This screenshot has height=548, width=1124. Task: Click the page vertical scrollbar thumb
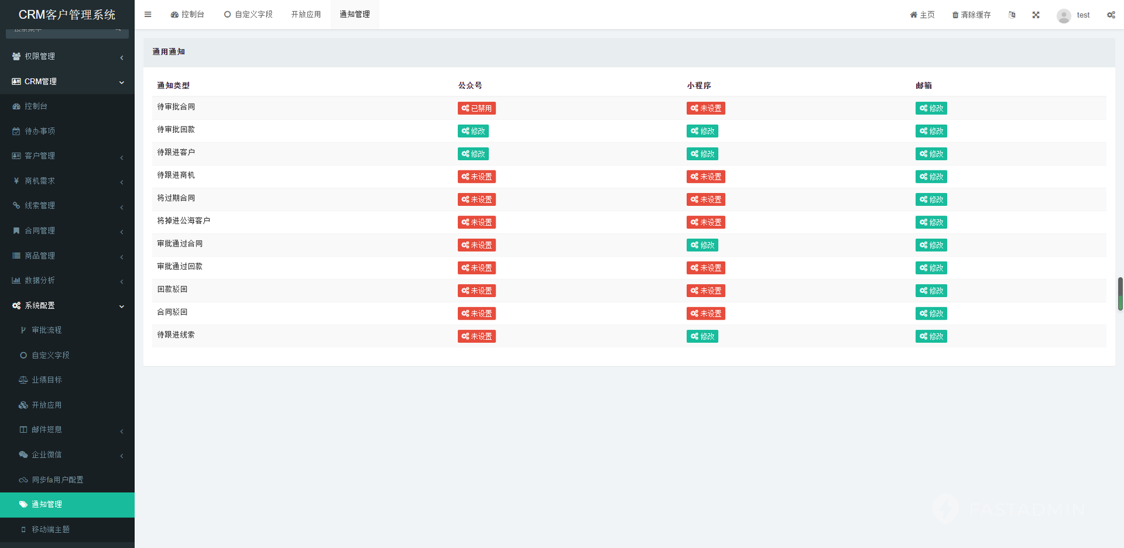(x=1120, y=293)
